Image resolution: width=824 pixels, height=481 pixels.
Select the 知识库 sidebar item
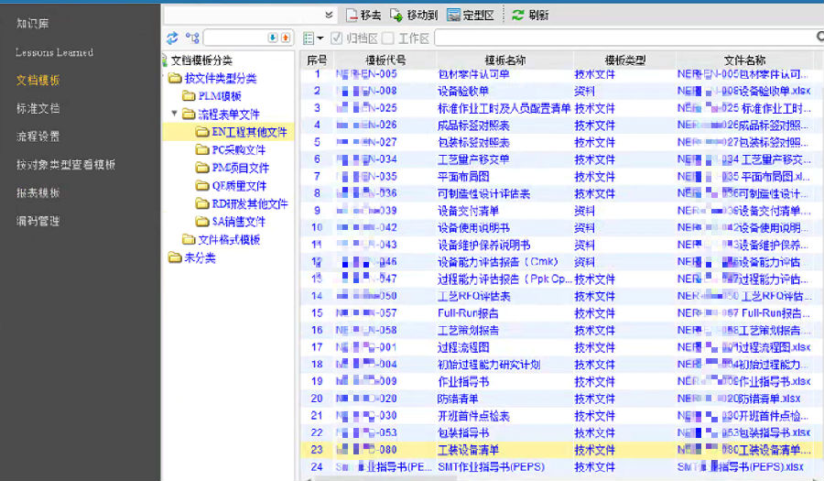click(x=32, y=23)
